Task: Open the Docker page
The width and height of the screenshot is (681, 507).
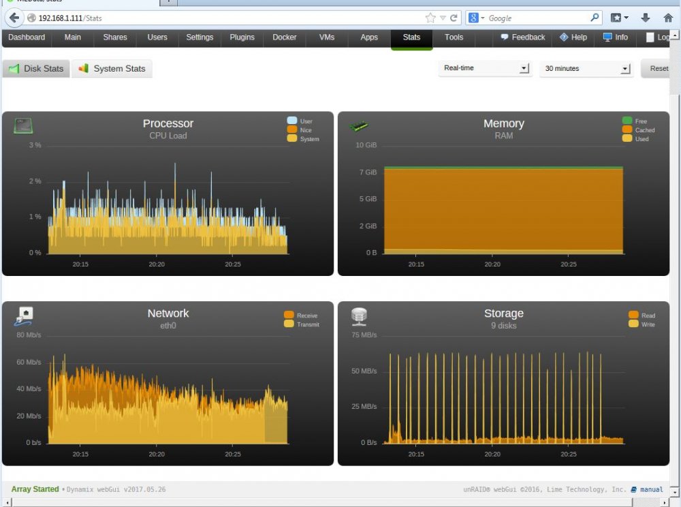Action: click(x=285, y=37)
